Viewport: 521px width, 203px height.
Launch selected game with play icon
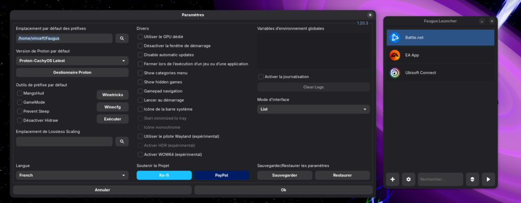click(x=488, y=180)
